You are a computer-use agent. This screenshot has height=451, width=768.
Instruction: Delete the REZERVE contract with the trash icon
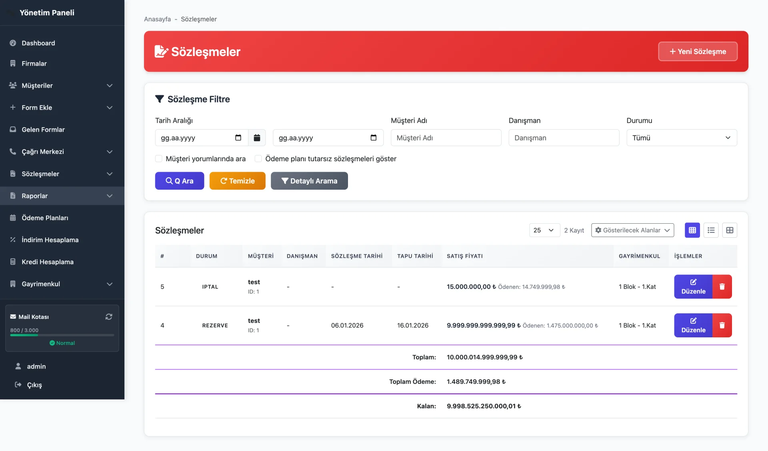[x=722, y=325]
